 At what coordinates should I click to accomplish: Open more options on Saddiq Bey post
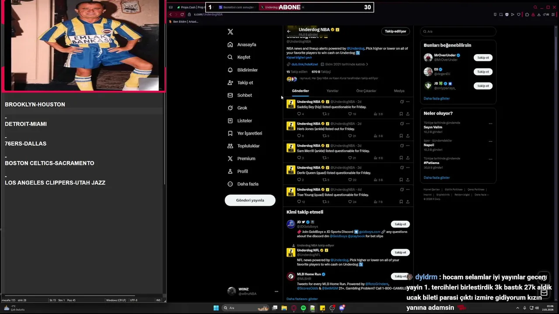408,102
